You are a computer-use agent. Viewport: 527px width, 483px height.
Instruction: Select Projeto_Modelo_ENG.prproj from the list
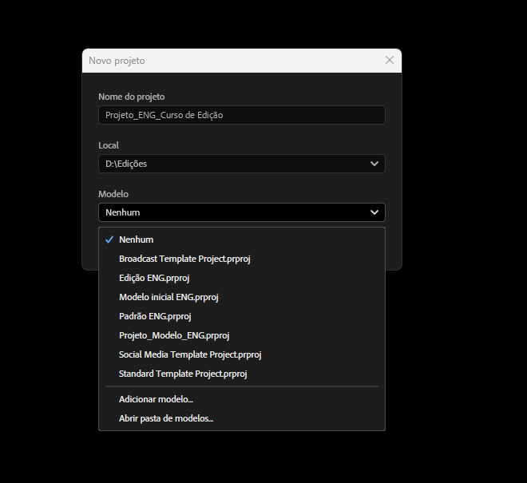pos(242,335)
